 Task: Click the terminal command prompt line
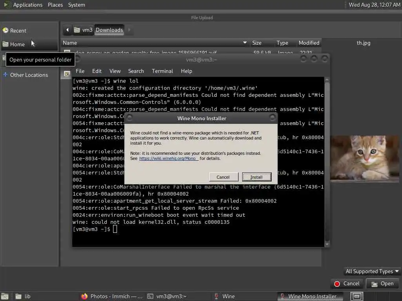coord(95,229)
